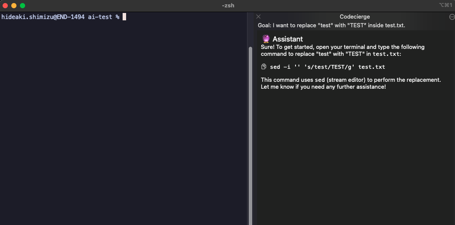Click the Goal text line in Codecierge
This screenshot has height=225, width=455.
tap(331, 26)
